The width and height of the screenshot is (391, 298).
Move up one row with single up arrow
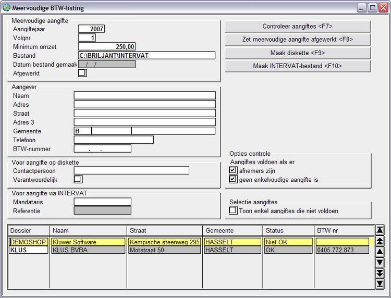pos(380,252)
